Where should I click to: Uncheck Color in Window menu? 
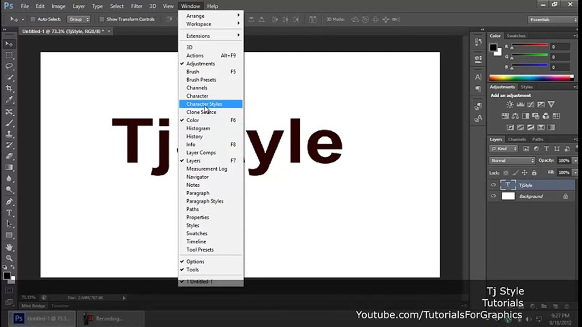point(211,120)
